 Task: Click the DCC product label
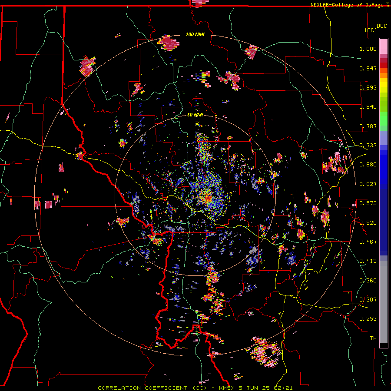[381, 26]
